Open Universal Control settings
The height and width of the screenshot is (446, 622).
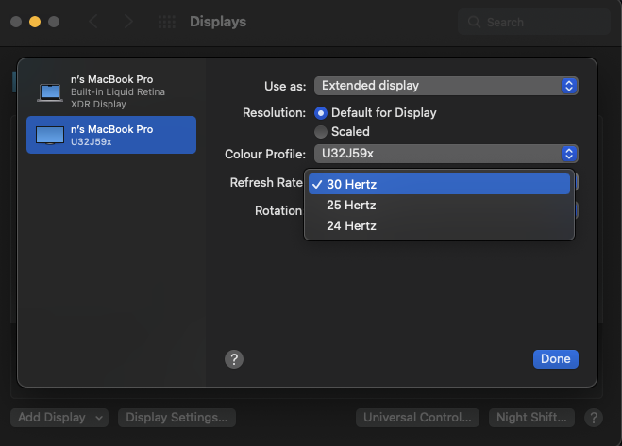(417, 418)
